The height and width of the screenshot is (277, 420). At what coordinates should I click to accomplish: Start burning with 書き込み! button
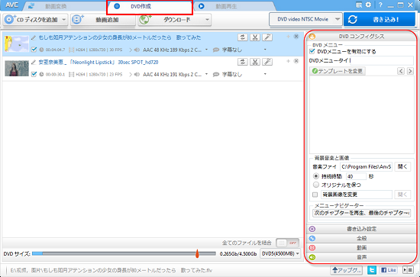point(380,19)
